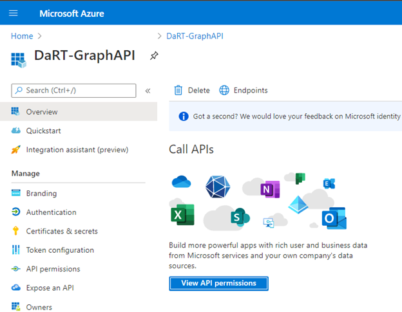Screen dimensions: 402x312
Task: Open Branding settings
Action: pyautogui.click(x=41, y=194)
